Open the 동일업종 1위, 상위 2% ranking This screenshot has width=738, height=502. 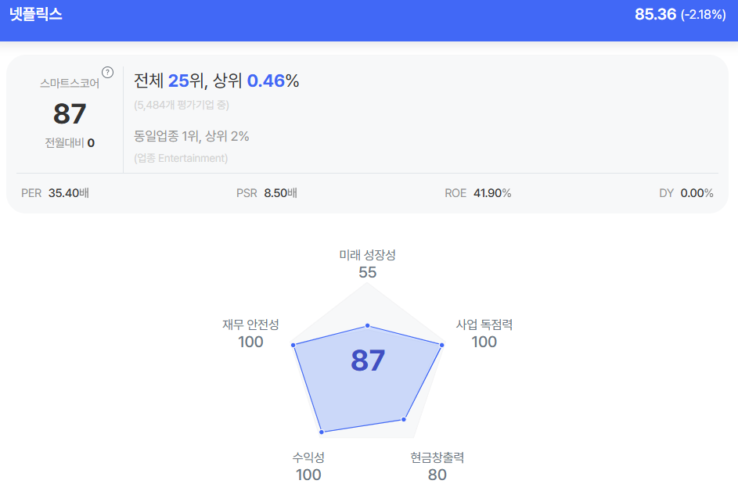click(x=191, y=136)
